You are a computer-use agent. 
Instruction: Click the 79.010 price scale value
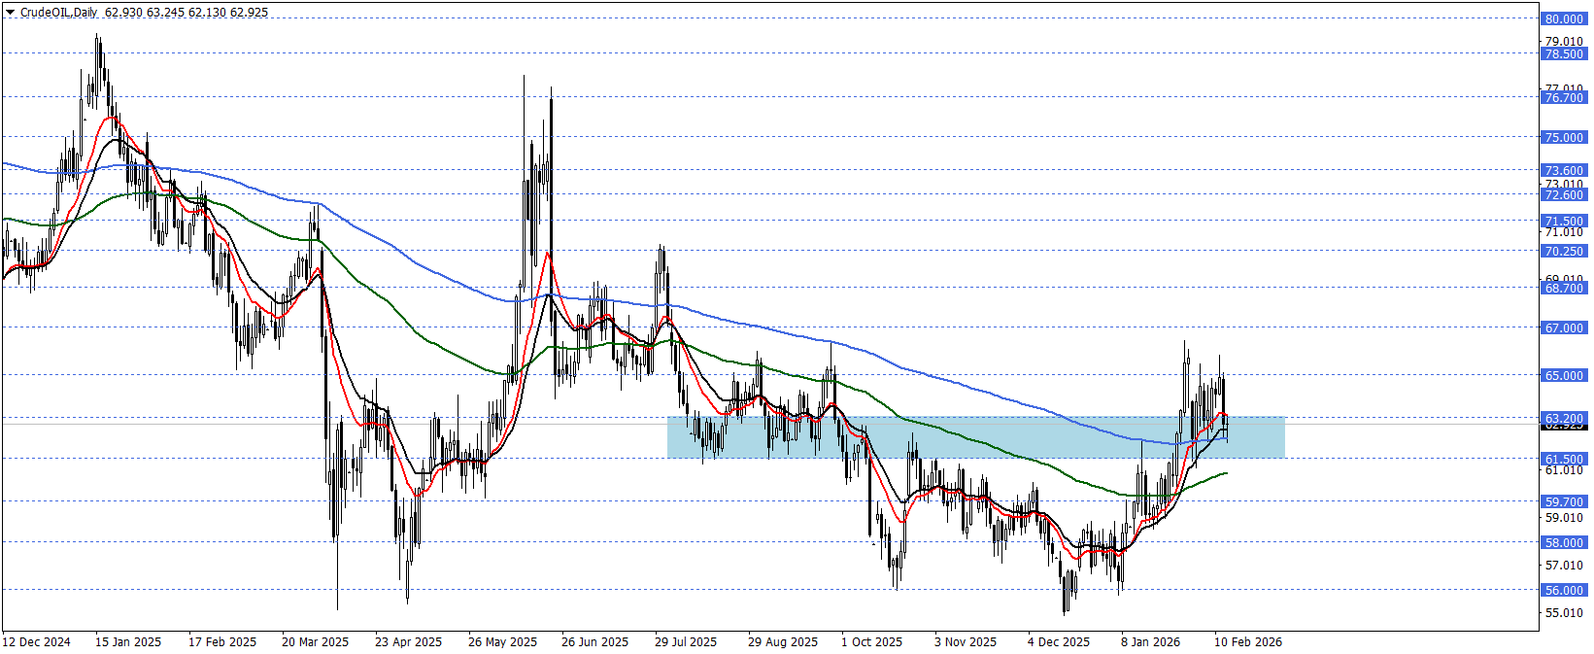point(1564,42)
